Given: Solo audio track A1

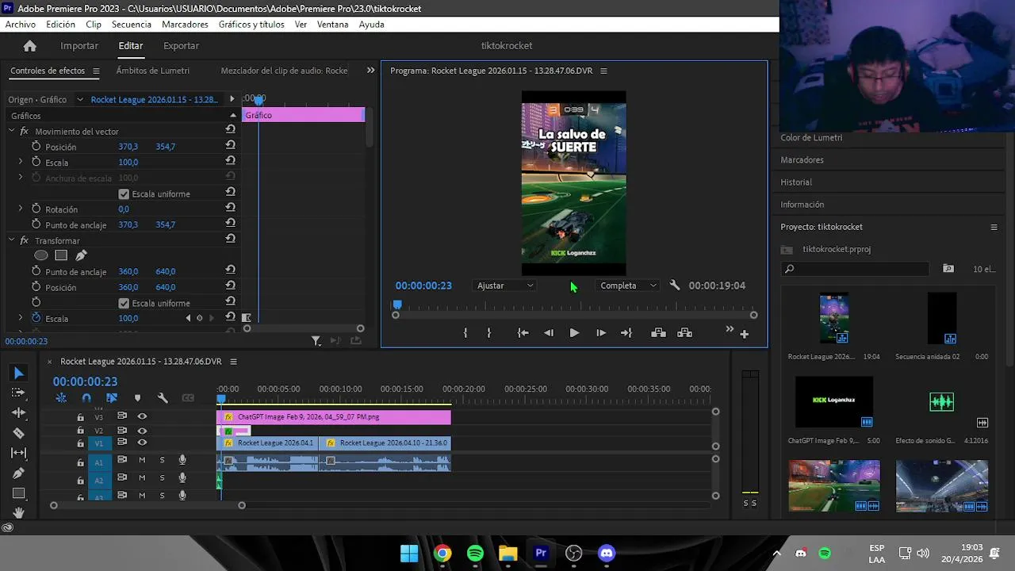Looking at the screenshot, I should (x=163, y=460).
